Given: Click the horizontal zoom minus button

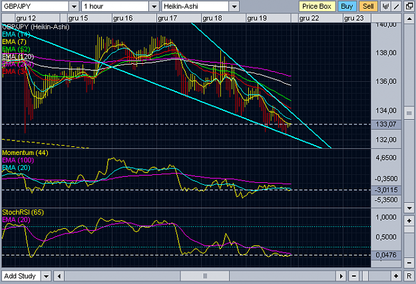Looking at the screenshot, I should pos(353,276).
